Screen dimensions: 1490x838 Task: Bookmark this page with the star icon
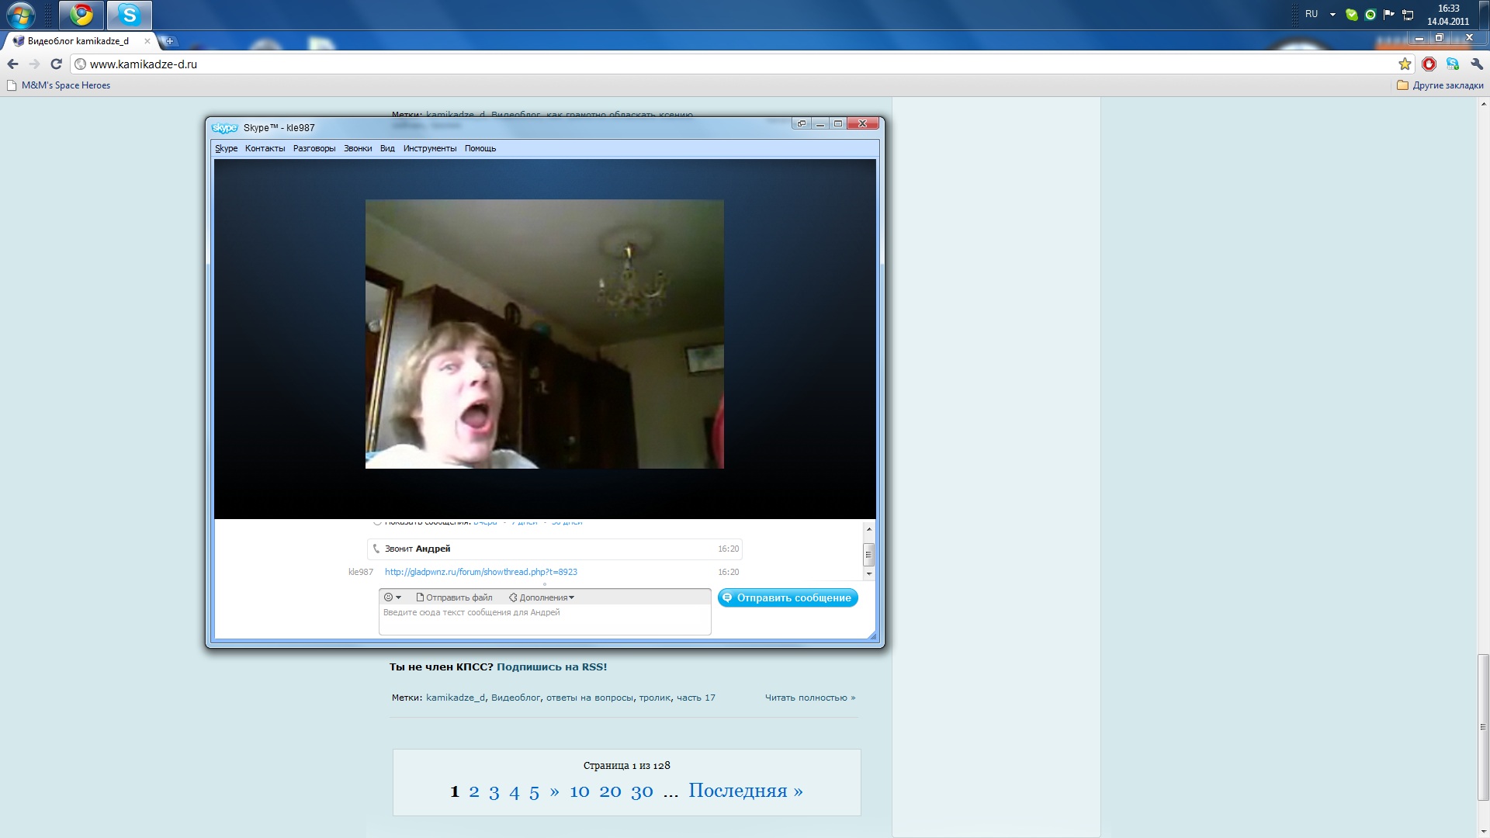click(x=1405, y=64)
